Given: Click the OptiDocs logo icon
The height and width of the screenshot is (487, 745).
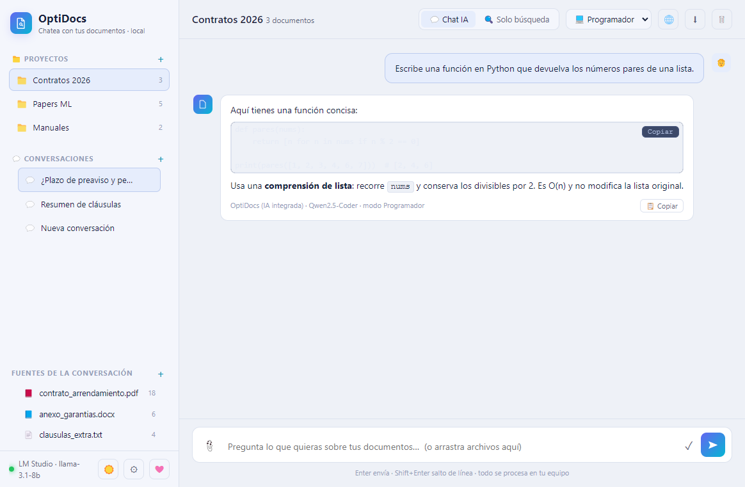Looking at the screenshot, I should pos(21,23).
